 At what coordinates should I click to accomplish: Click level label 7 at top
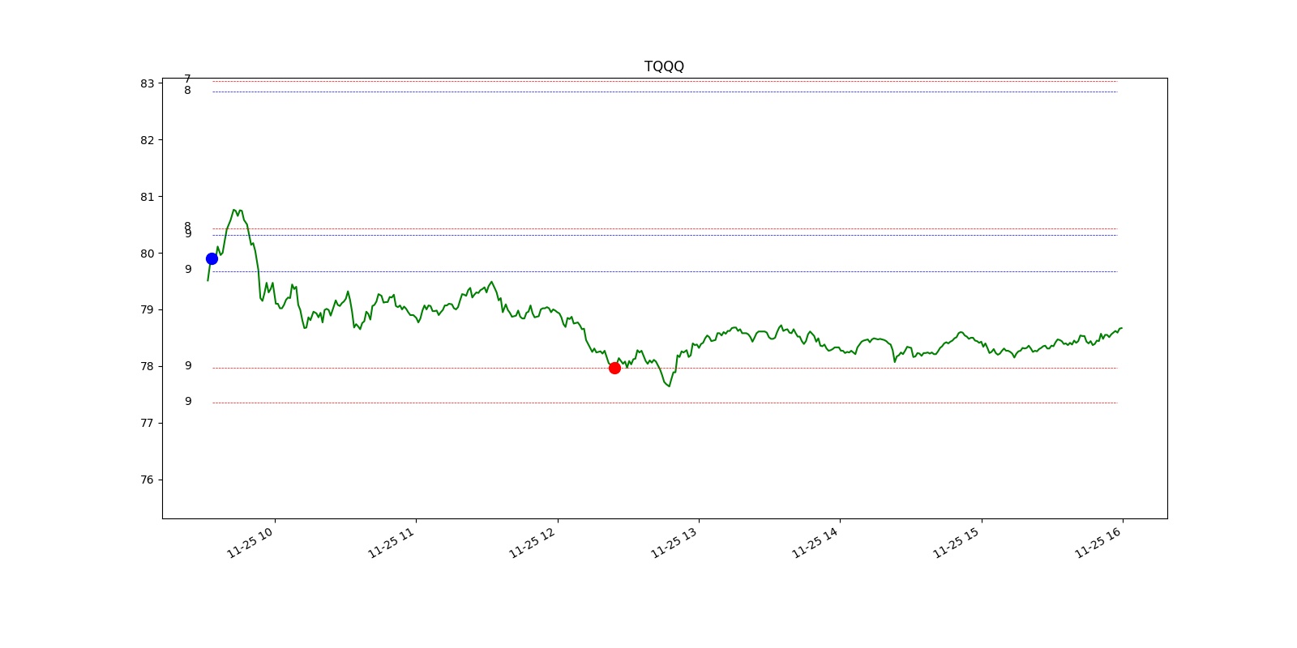187,79
